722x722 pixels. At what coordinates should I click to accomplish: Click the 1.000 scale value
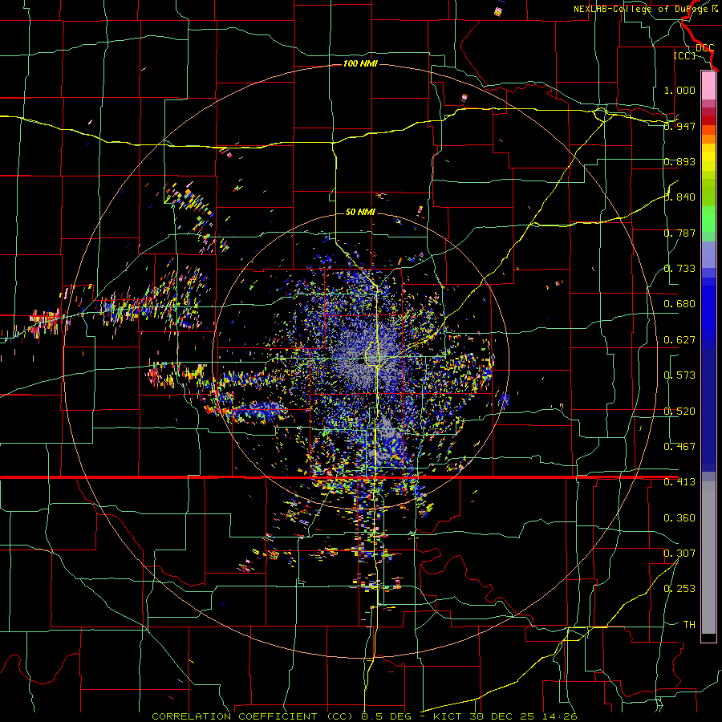pos(679,90)
